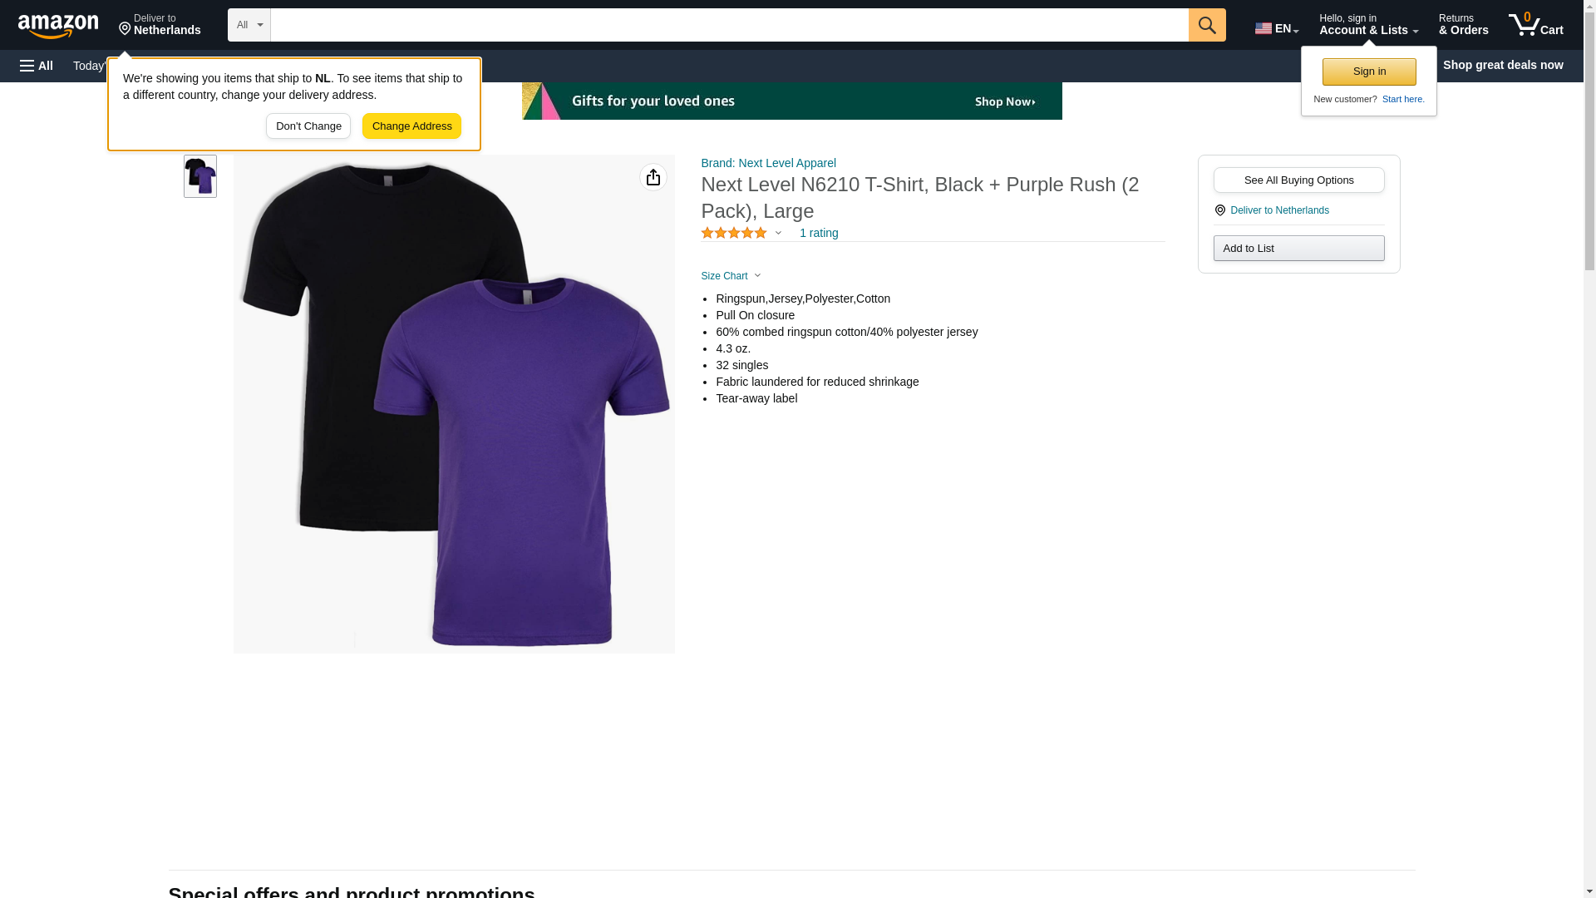Expand the Size Chart dropdown
Image resolution: width=1596 pixels, height=898 pixels.
[x=731, y=276]
